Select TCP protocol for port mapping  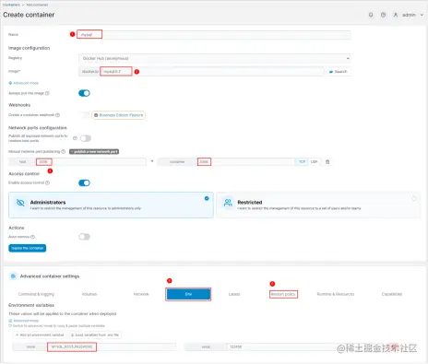click(302, 161)
